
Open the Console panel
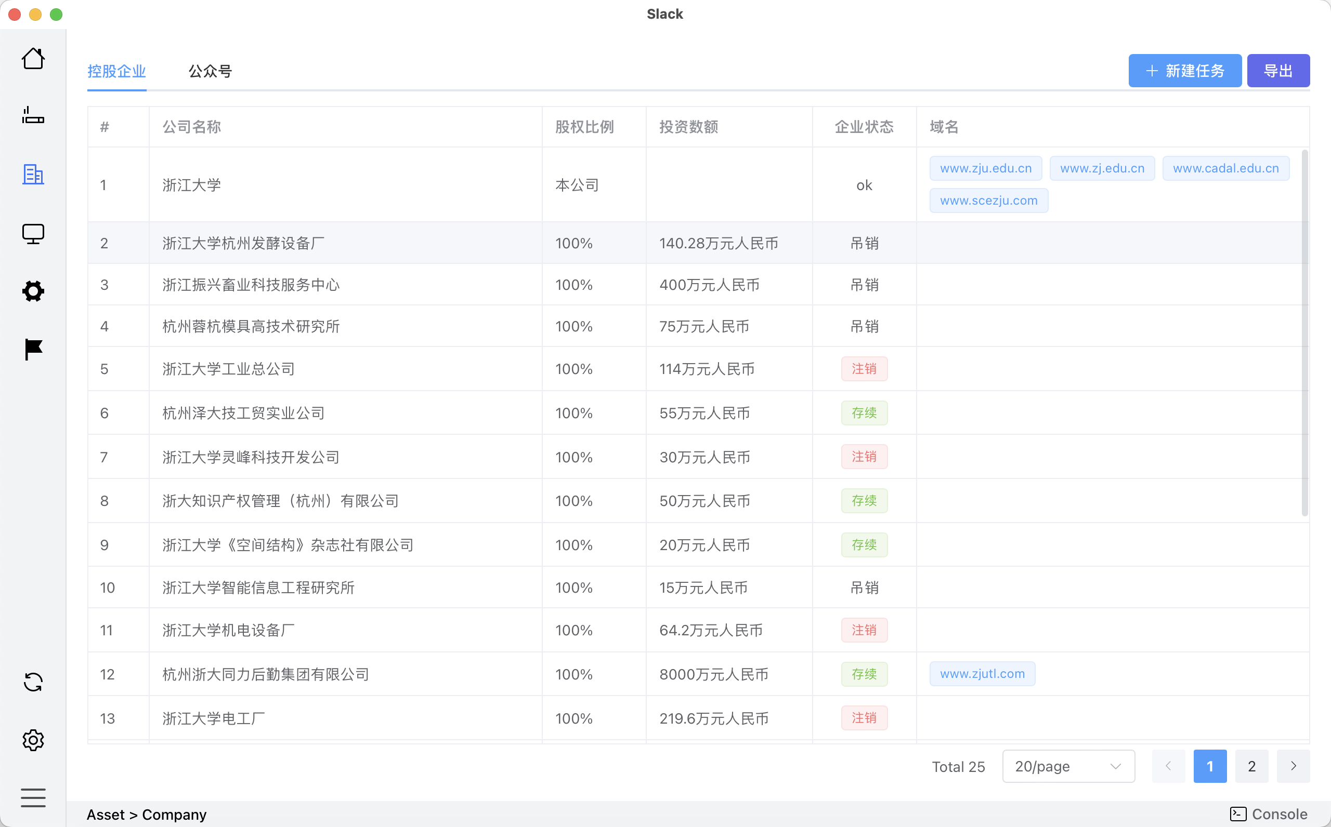(1269, 814)
